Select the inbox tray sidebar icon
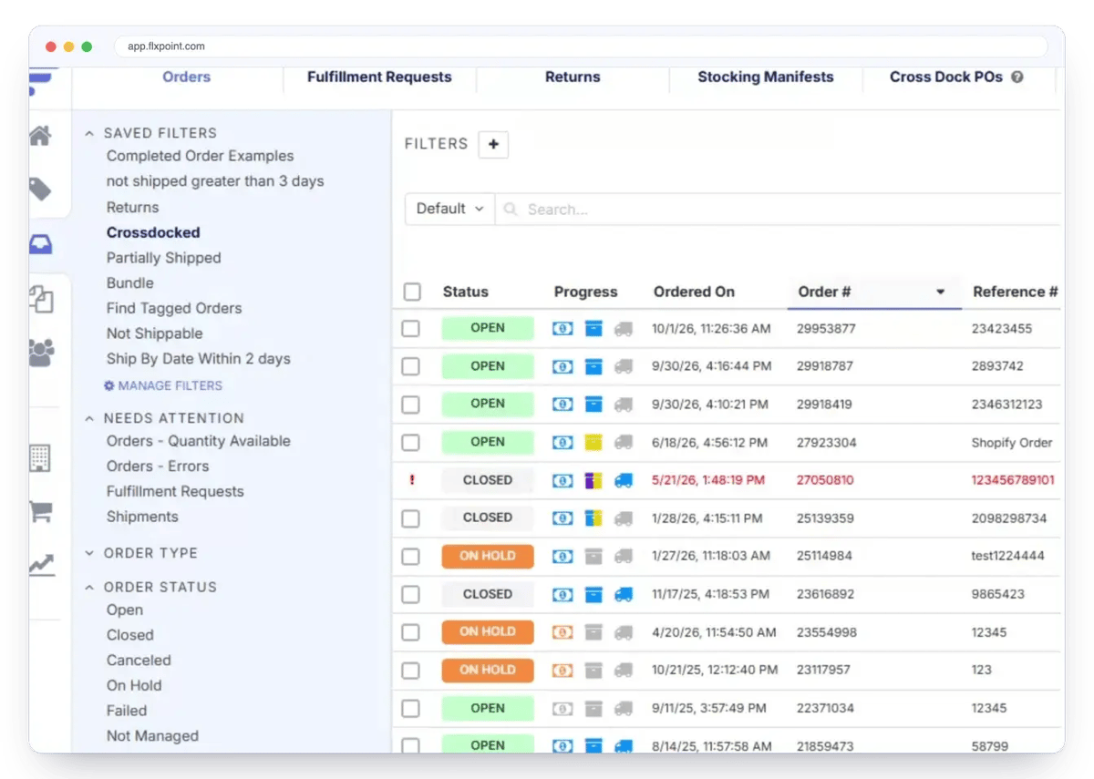 coord(41,244)
